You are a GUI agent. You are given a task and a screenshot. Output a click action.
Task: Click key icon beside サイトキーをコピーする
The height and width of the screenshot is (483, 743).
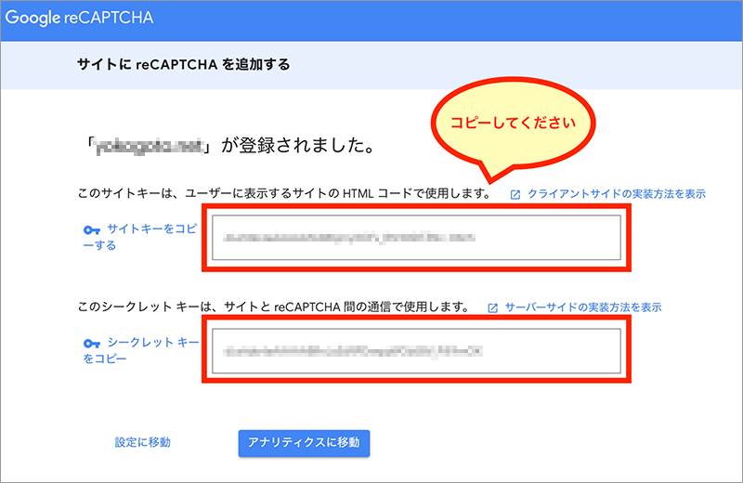point(91,230)
